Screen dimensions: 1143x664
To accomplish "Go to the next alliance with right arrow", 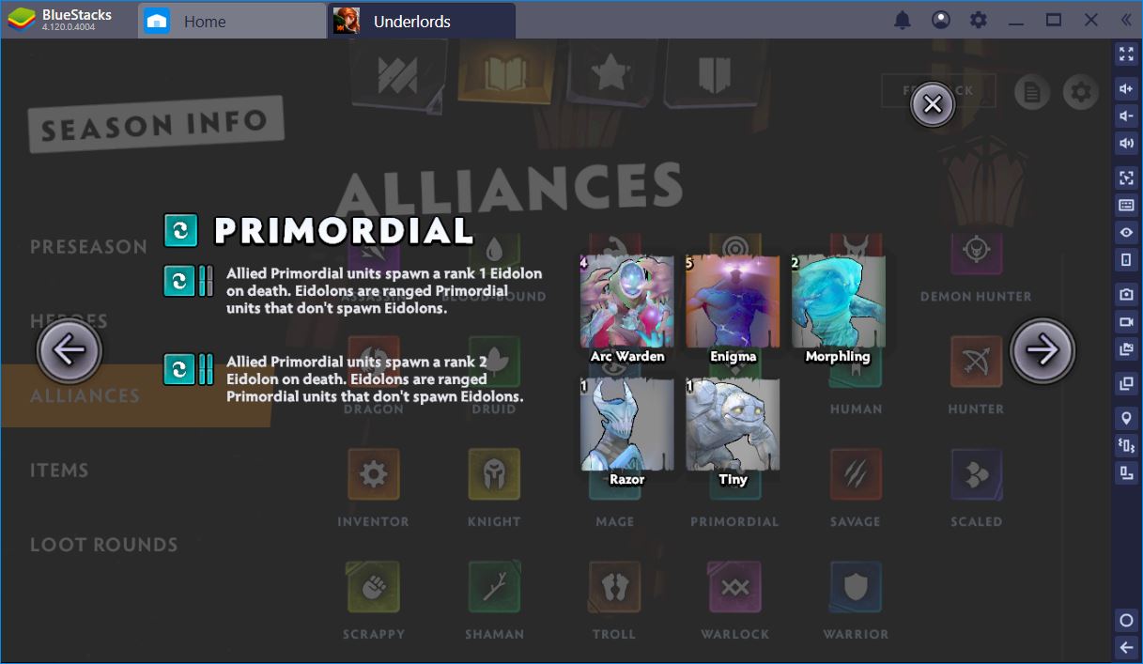I will [x=1043, y=350].
